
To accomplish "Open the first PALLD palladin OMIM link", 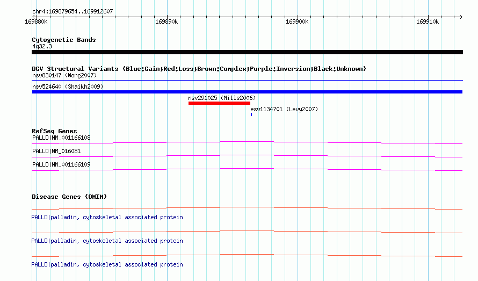I will (x=107, y=217).
